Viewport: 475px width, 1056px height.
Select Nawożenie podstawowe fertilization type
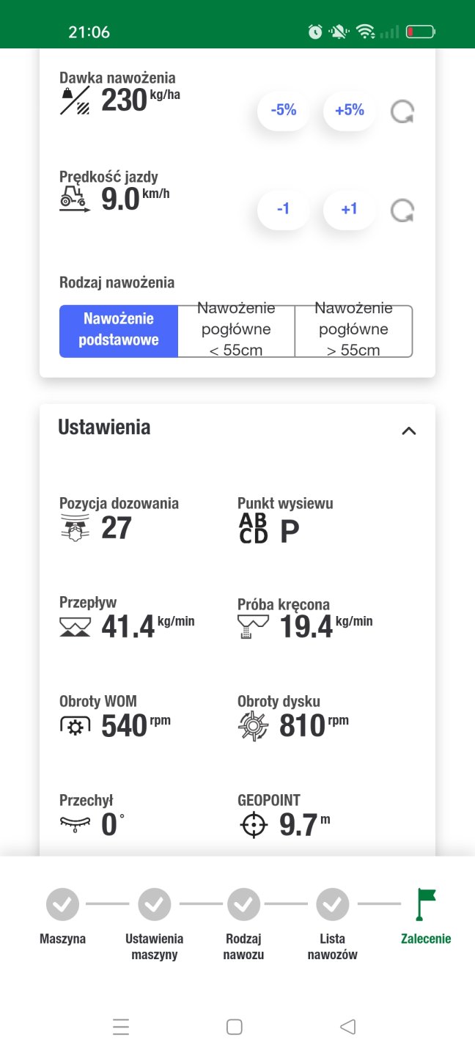(119, 331)
